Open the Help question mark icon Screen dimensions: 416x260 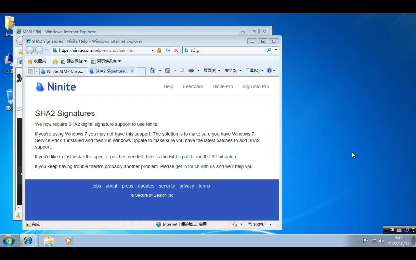pos(269,70)
